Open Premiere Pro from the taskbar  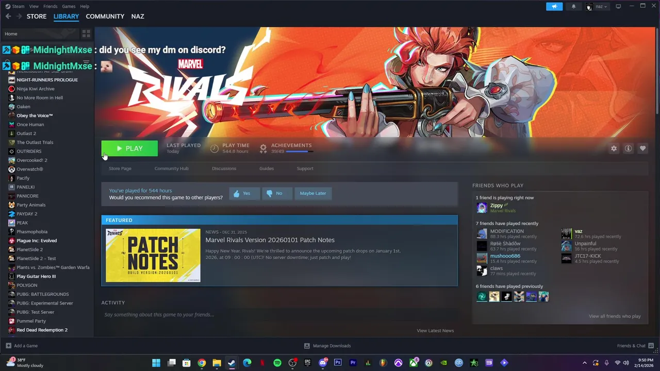pos(353,363)
